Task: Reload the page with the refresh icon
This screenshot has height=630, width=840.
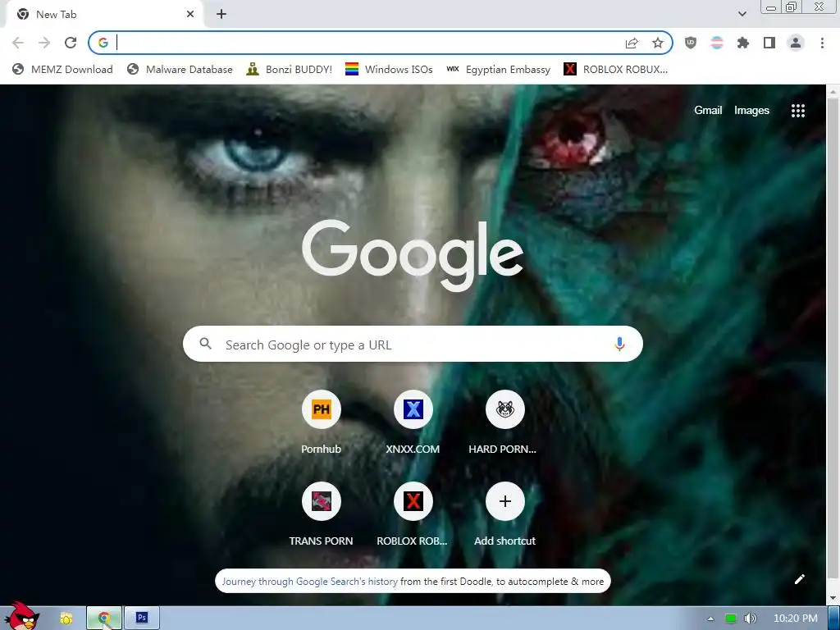Action: point(71,43)
